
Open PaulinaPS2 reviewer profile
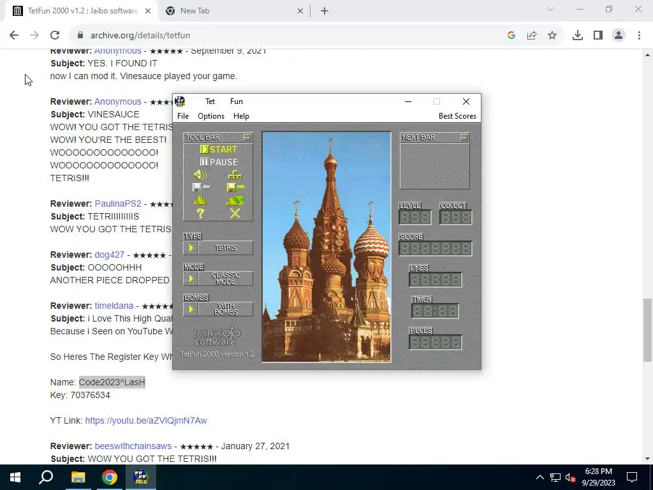click(118, 204)
